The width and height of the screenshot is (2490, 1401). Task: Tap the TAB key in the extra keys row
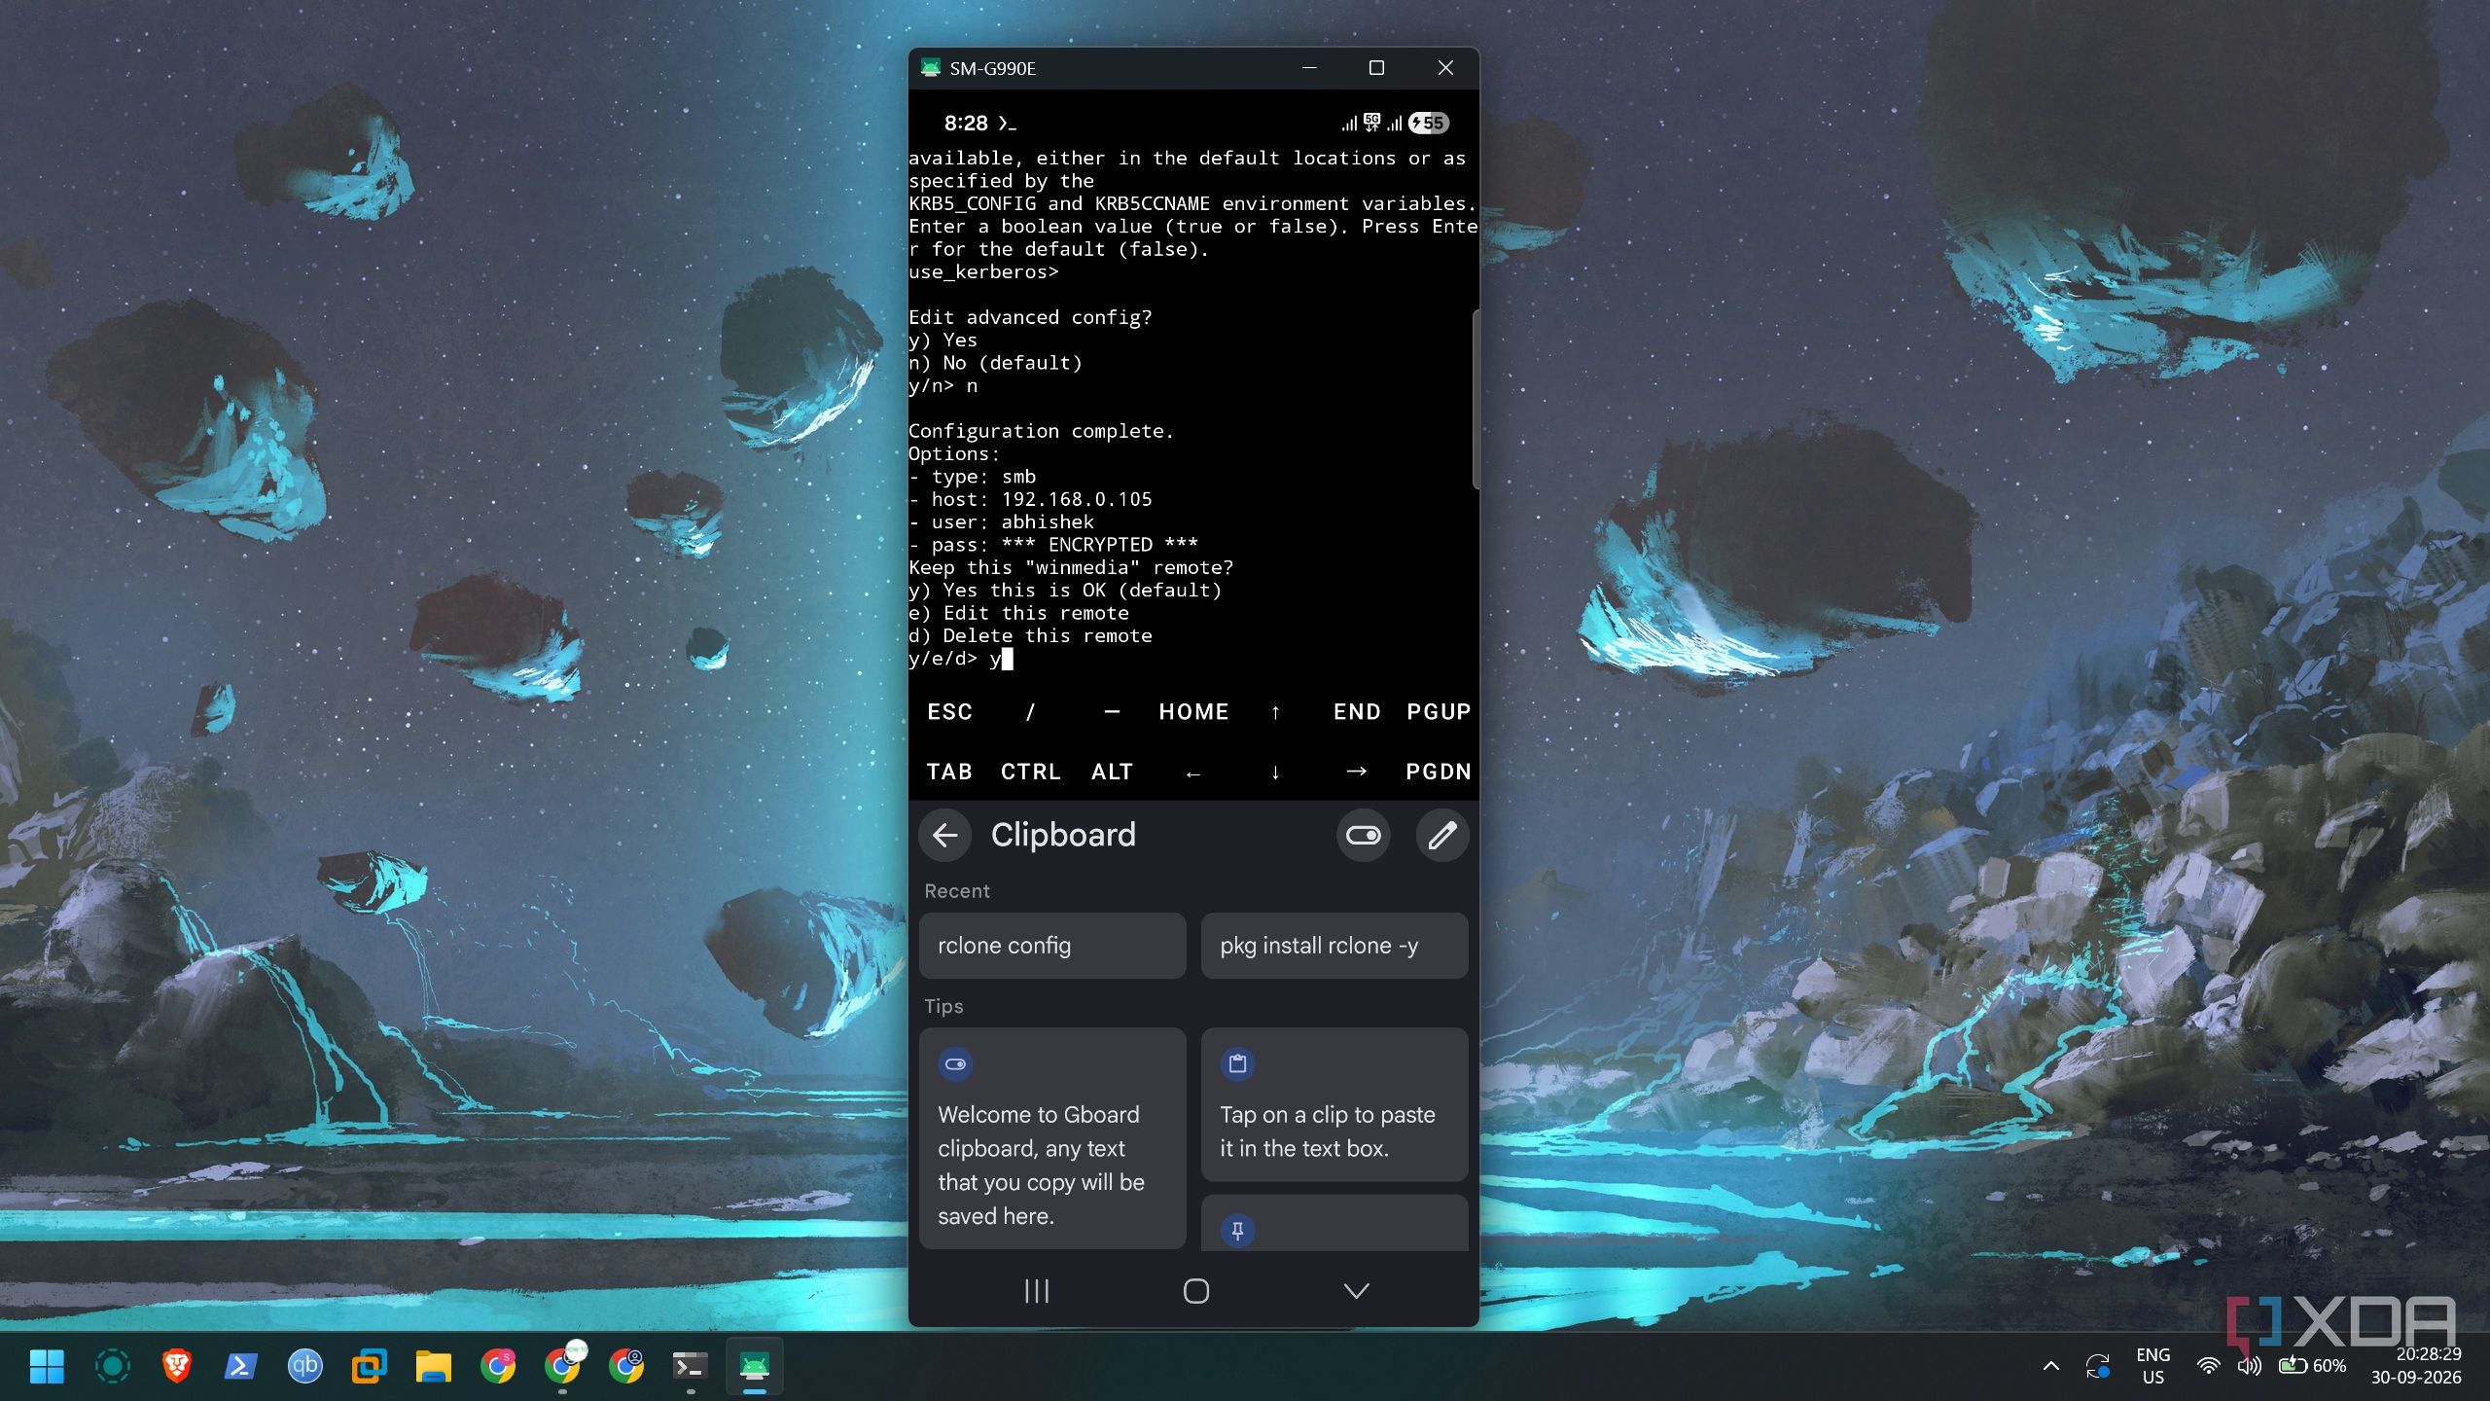click(949, 772)
